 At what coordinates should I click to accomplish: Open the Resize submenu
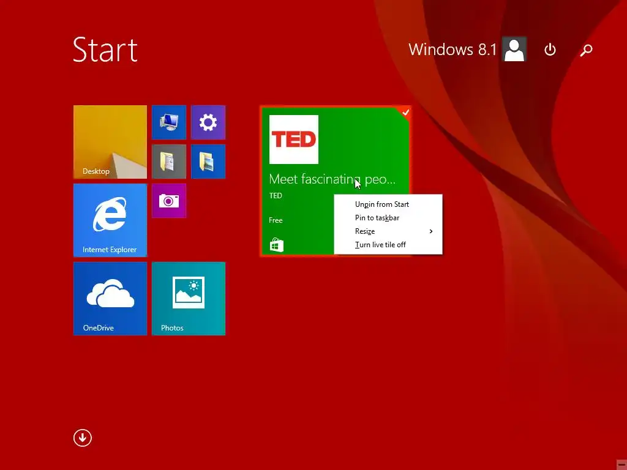[388, 231]
